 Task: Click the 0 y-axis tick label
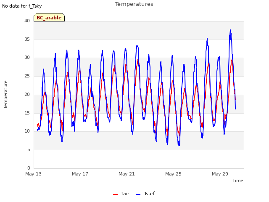click(x=29, y=168)
